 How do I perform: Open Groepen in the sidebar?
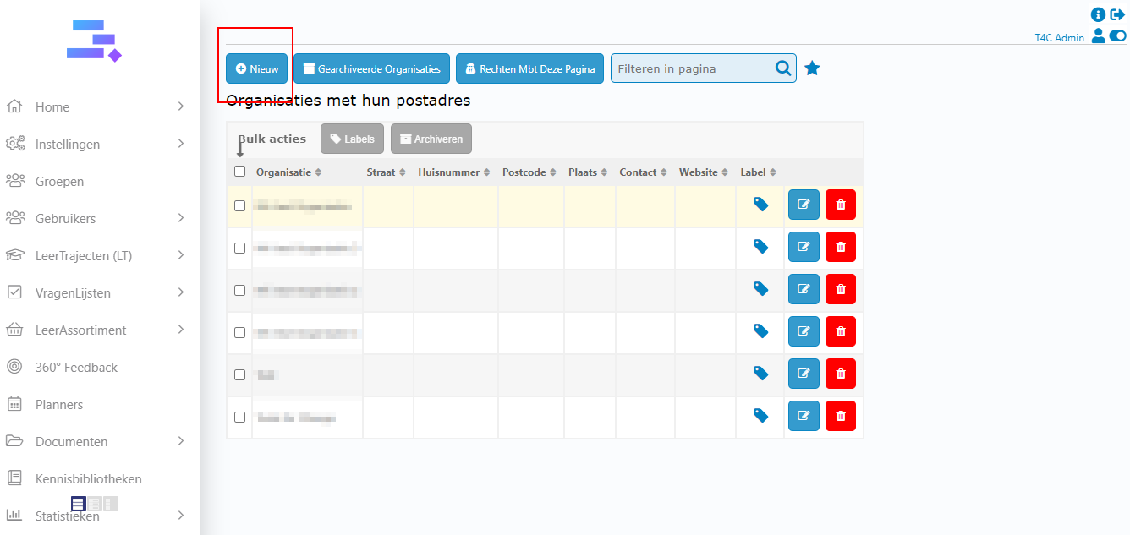[59, 182]
